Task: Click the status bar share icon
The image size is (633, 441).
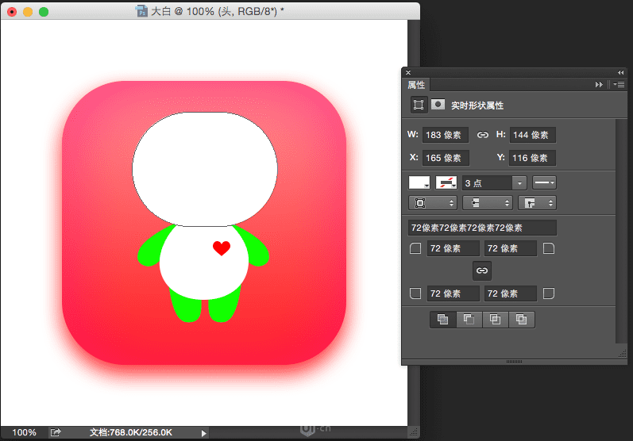Action: 56,432
